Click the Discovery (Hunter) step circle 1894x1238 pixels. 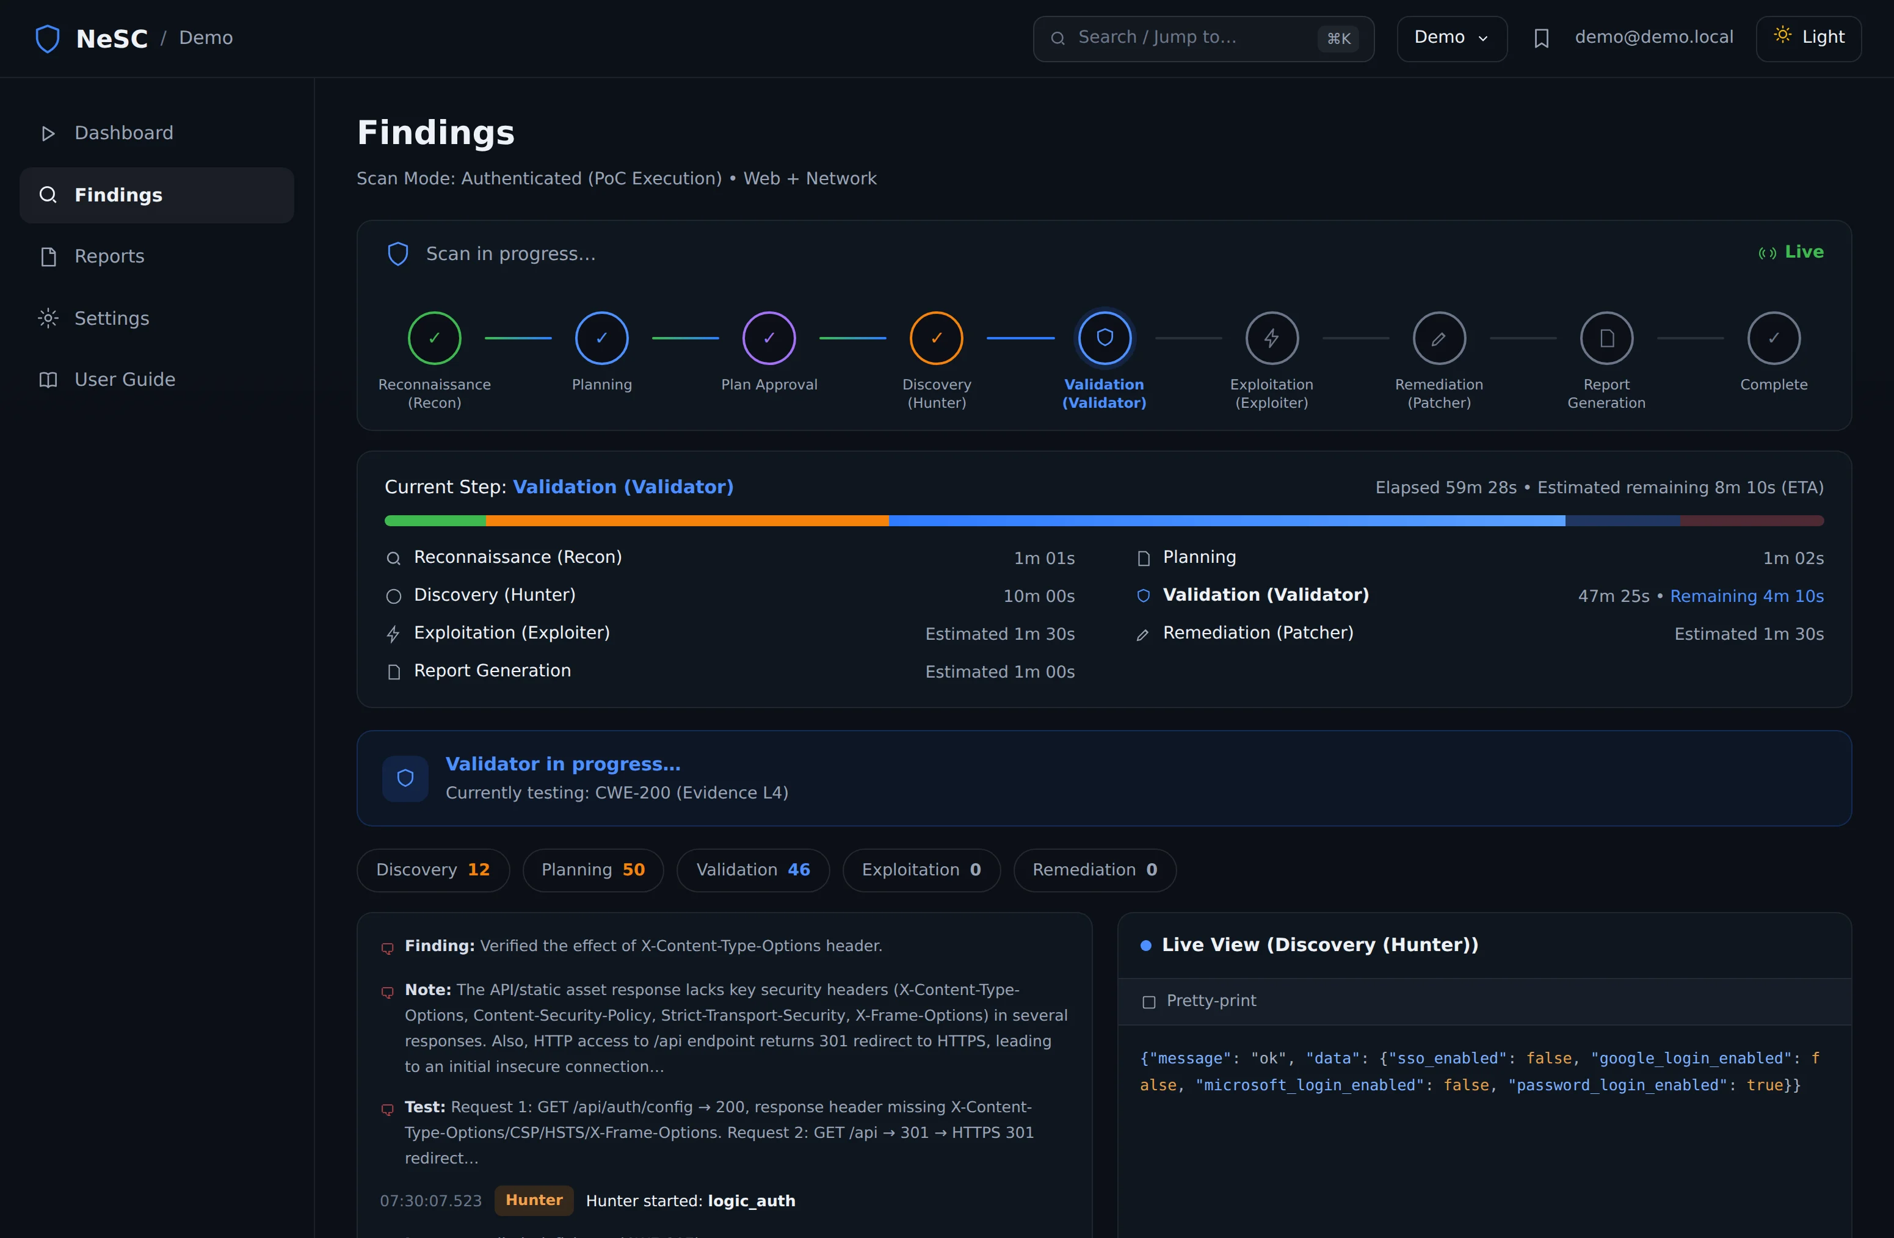click(937, 338)
